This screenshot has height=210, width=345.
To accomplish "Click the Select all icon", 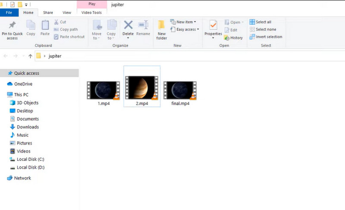I will click(x=252, y=22).
